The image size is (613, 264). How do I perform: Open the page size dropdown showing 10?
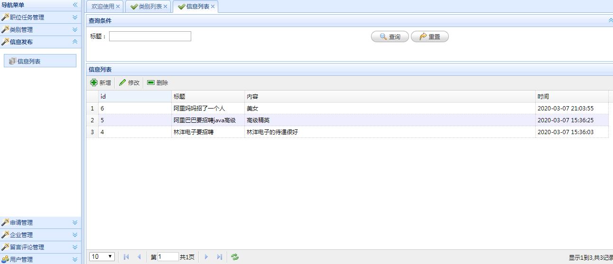[x=102, y=256]
